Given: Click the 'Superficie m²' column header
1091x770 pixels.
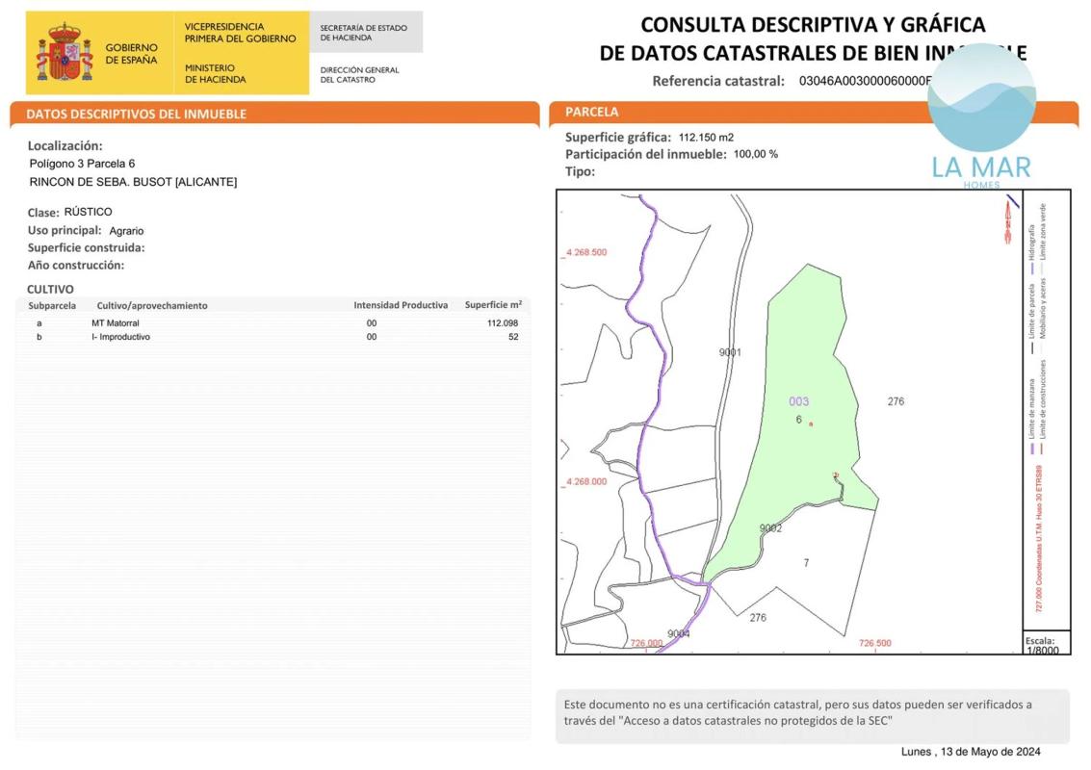Looking at the screenshot, I should click(493, 305).
